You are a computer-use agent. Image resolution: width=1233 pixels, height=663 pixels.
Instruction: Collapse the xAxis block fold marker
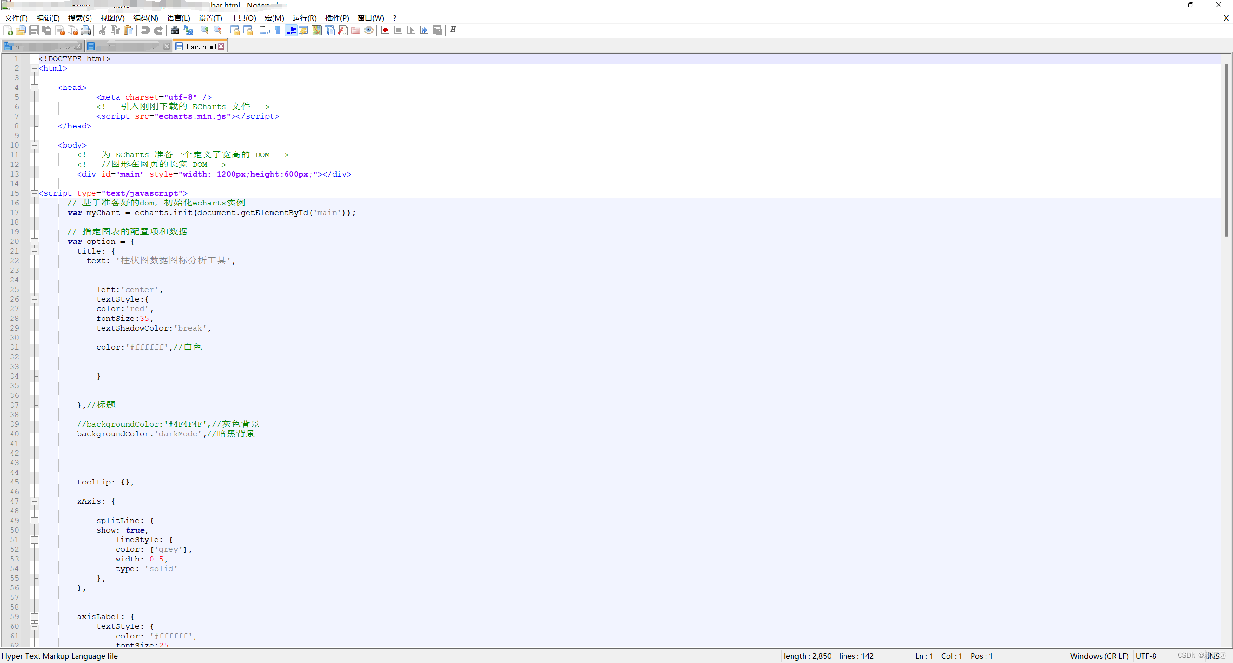point(35,501)
